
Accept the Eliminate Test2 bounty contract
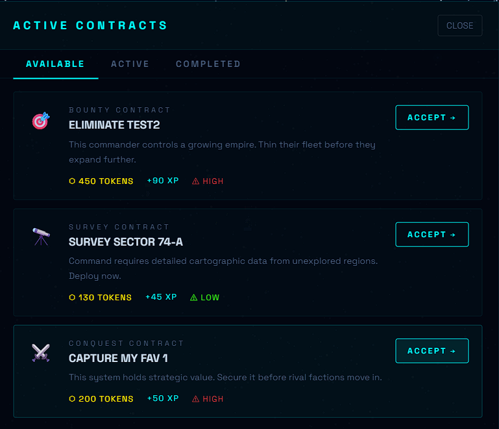click(x=432, y=118)
